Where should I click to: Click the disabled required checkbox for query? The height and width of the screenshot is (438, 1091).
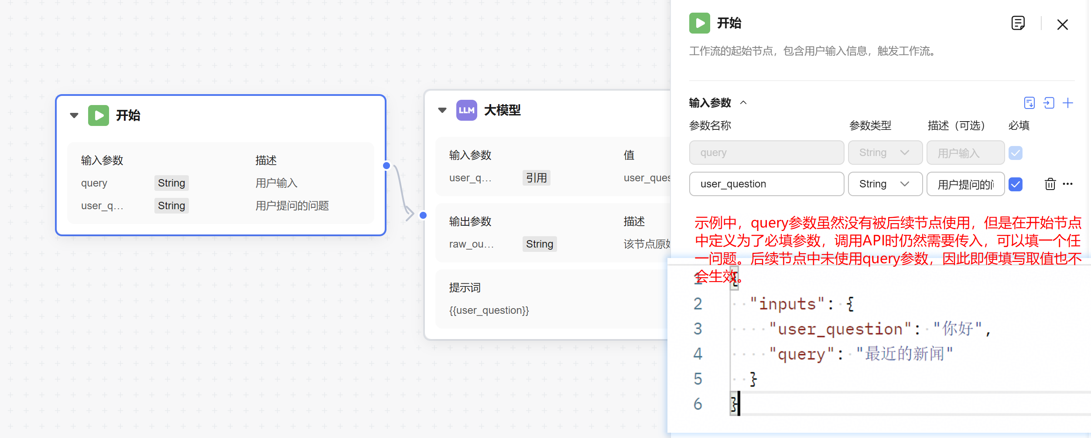tap(1016, 153)
